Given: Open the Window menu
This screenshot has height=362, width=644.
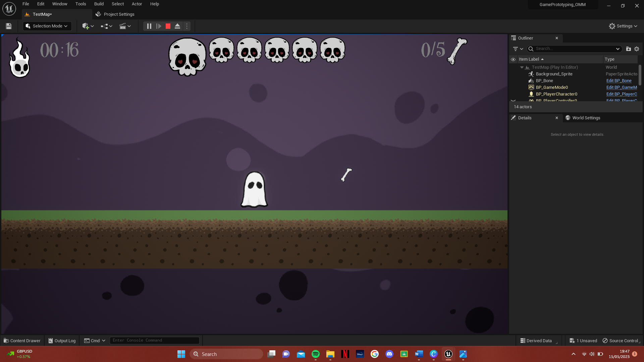Looking at the screenshot, I should point(60,4).
